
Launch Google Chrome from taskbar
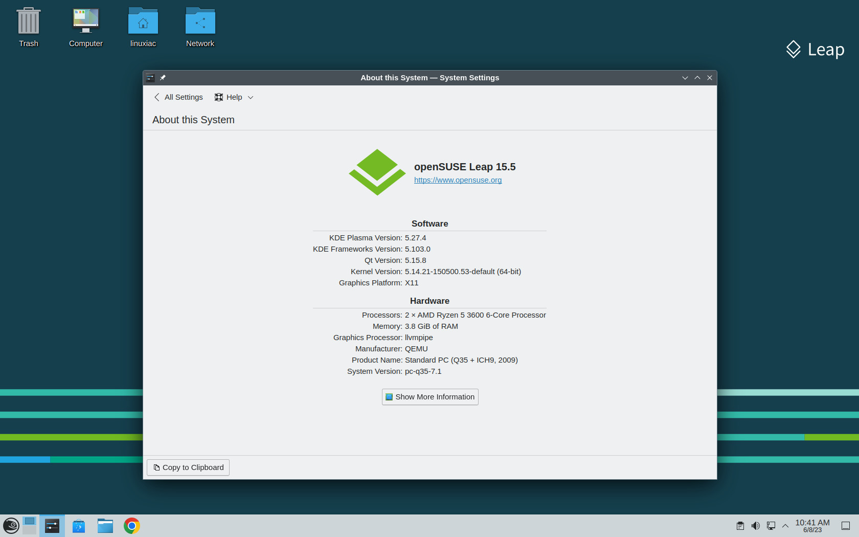click(x=132, y=526)
